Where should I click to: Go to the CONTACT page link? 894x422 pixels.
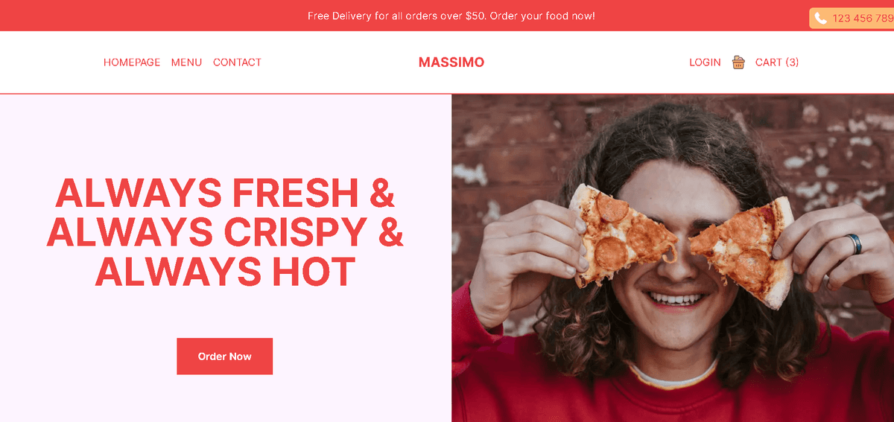pos(237,63)
